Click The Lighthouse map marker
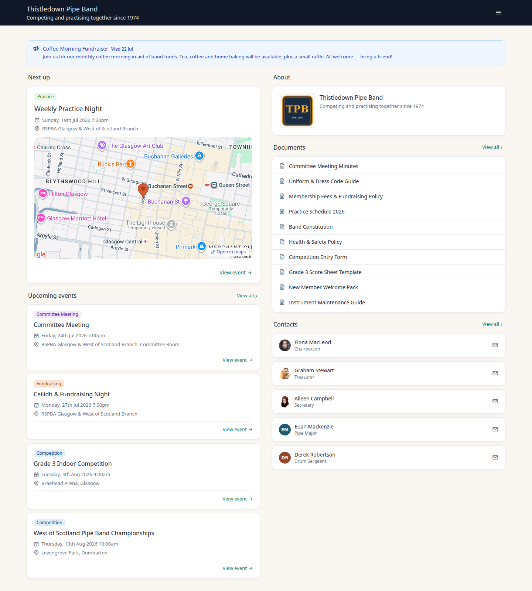Image resolution: width=532 pixels, height=591 pixels. (171, 224)
